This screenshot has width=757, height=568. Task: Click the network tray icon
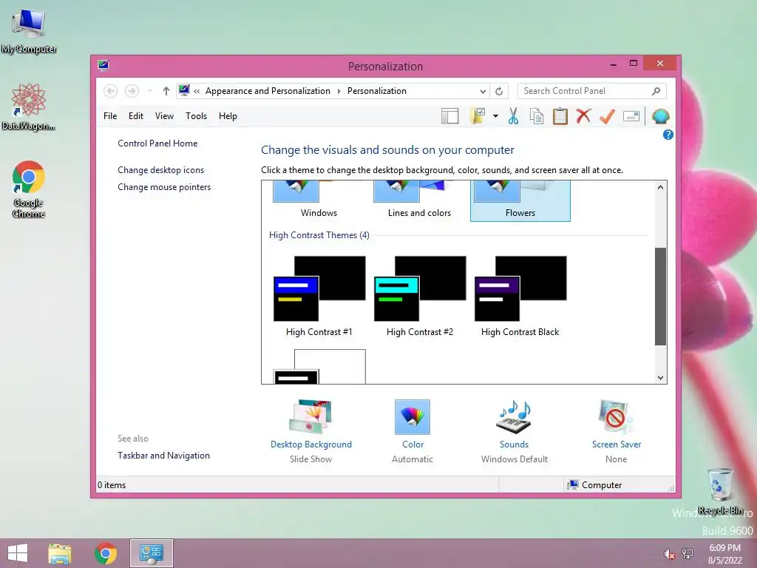point(688,554)
